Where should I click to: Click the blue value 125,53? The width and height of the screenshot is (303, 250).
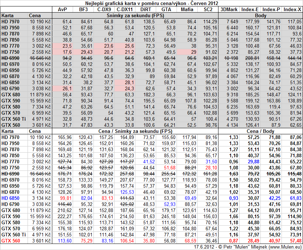tap(127, 192)
